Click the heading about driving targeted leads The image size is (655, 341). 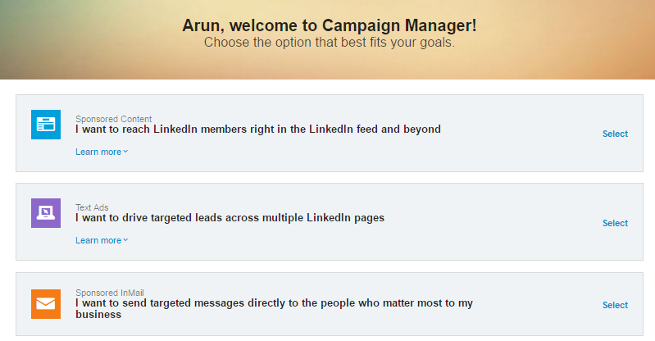(230, 218)
